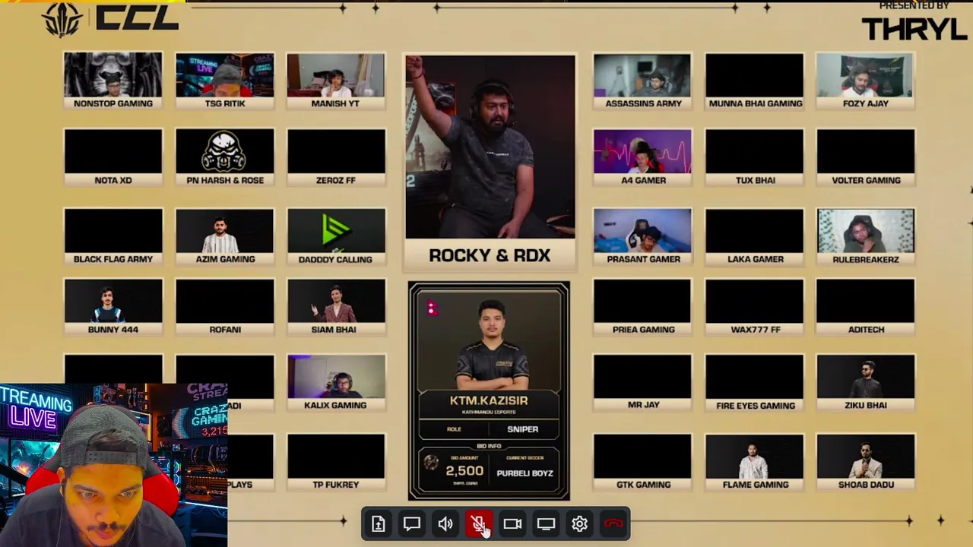
Task: Select the ROFANI tile
Action: pyautogui.click(x=225, y=307)
